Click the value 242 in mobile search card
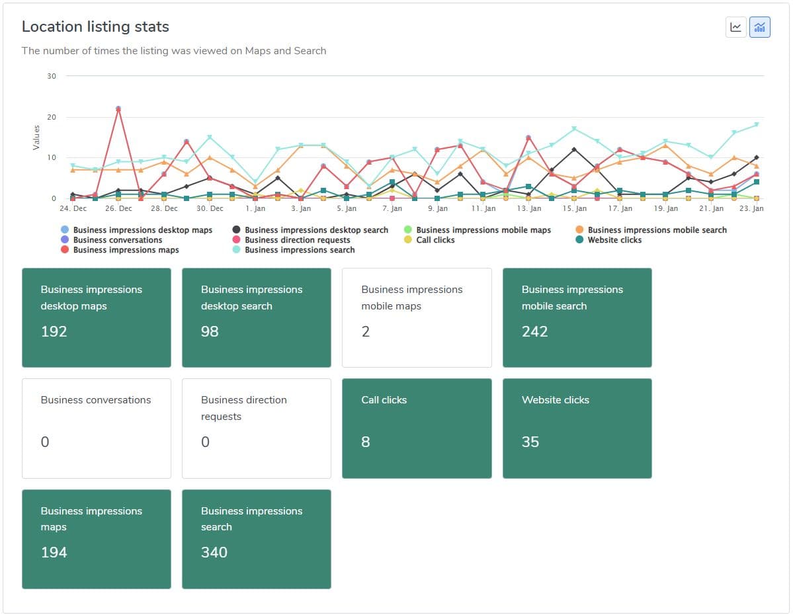 (534, 332)
